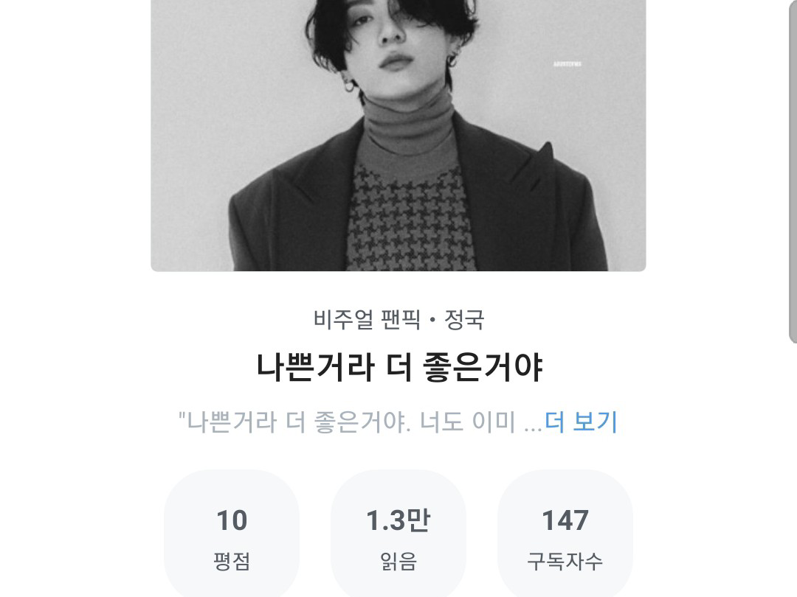This screenshot has height=597, width=797.
Task: Open the 평점 rating card
Action: [232, 534]
